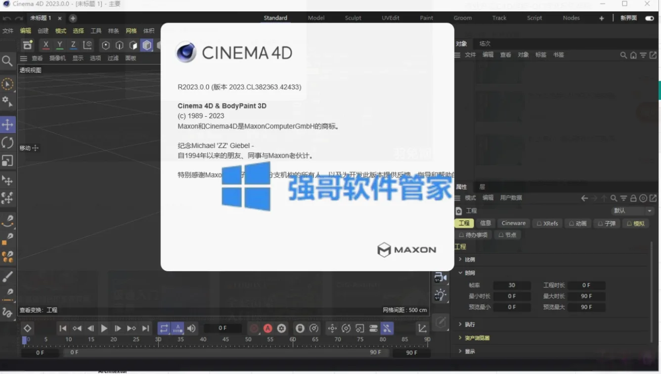Add a new layout with plus icon
This screenshot has height=374, width=661.
click(602, 18)
